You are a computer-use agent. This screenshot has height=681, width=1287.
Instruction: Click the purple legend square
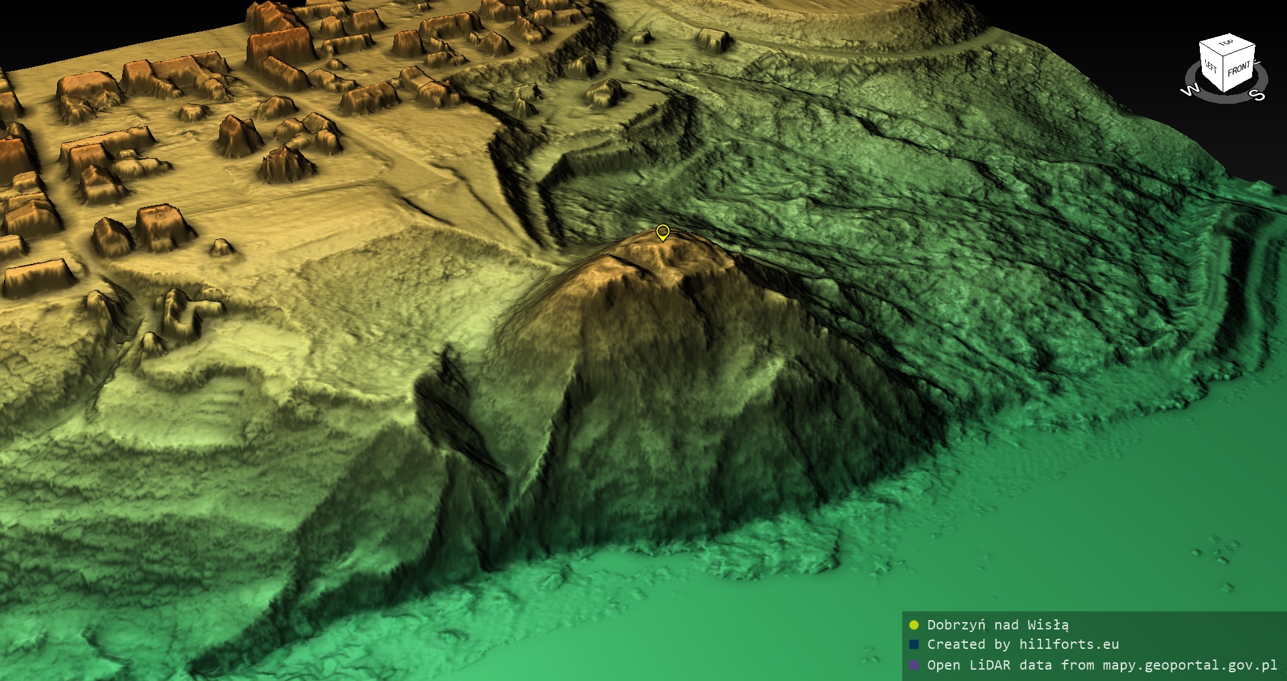pyautogui.click(x=914, y=665)
